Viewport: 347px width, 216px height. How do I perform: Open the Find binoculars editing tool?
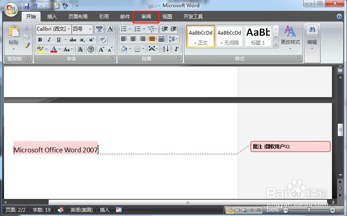tap(312, 29)
